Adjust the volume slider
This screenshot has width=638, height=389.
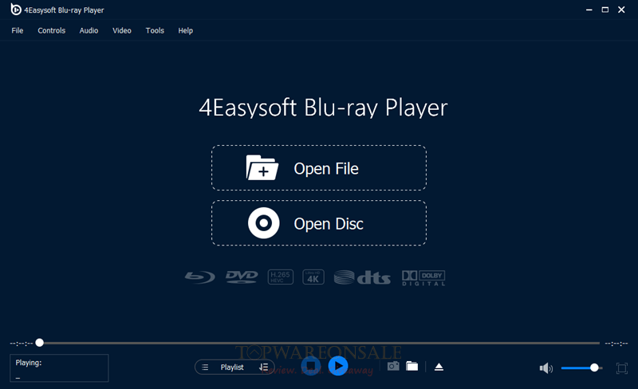click(x=581, y=367)
